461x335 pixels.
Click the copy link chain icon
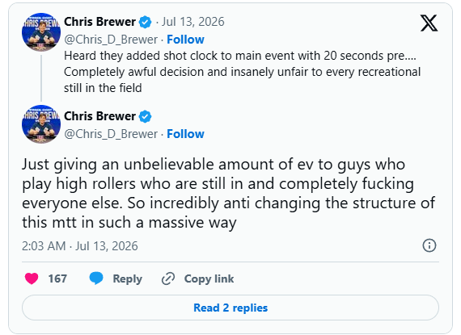[x=168, y=278]
